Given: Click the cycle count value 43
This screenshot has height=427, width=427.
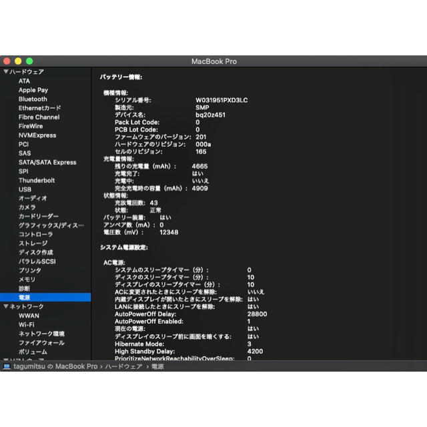Looking at the screenshot, I should click(153, 203).
